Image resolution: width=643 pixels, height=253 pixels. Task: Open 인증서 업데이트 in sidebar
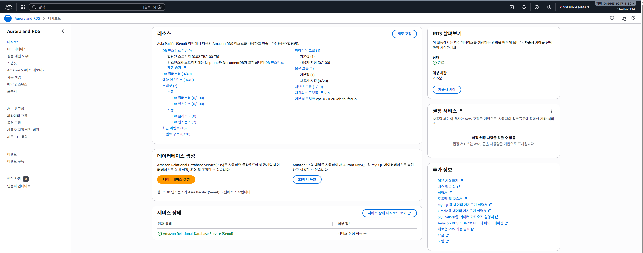pos(19,186)
